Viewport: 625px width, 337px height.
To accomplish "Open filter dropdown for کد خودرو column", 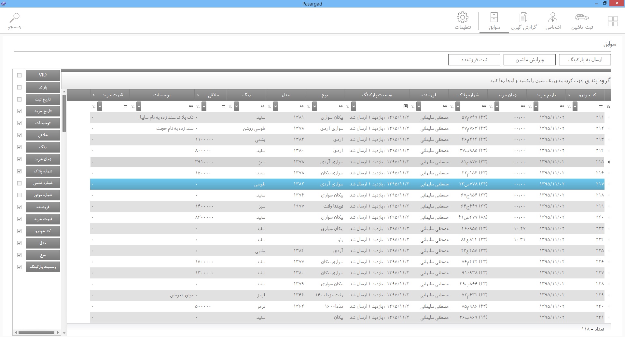I will click(575, 106).
